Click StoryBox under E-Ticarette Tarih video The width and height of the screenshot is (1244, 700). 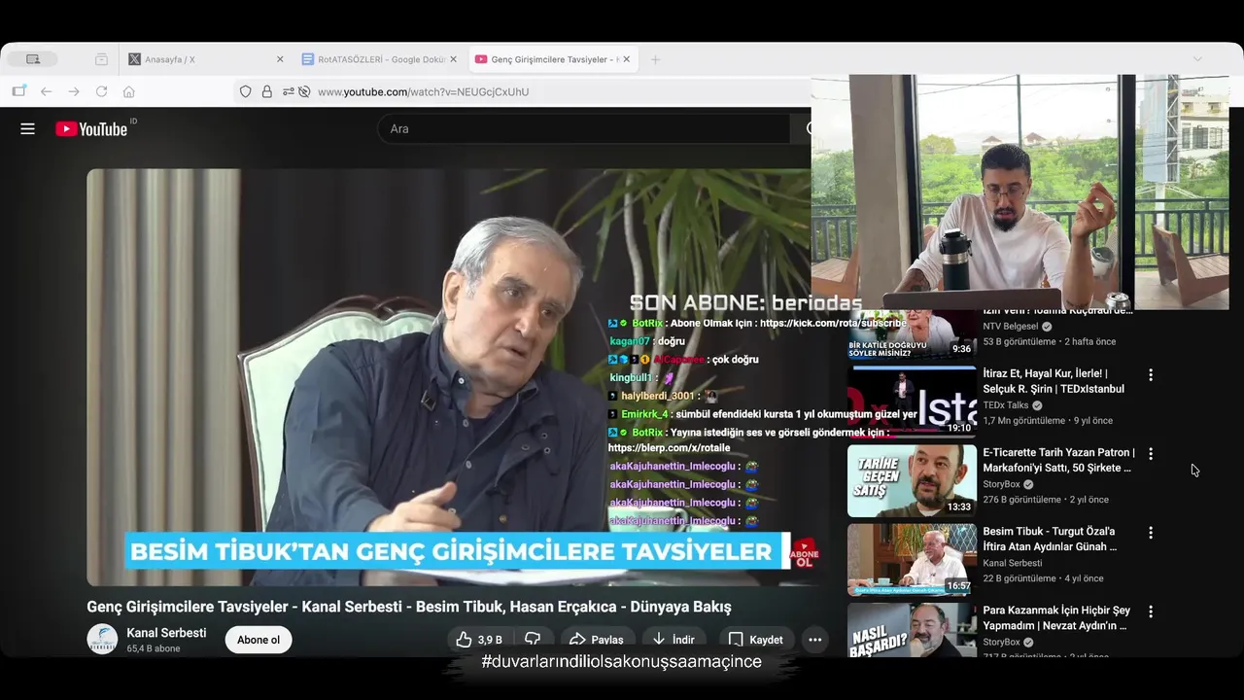tap(1000, 484)
